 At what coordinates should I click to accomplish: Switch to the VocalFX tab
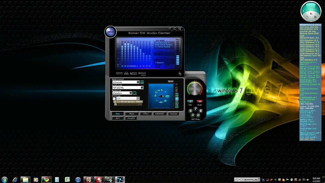[x=131, y=118]
